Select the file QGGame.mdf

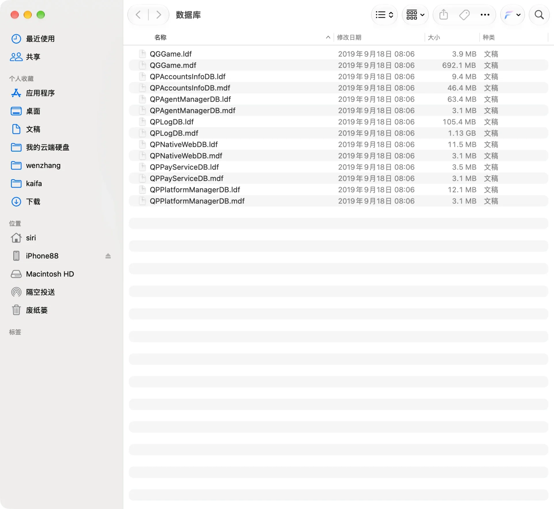(x=338, y=65)
